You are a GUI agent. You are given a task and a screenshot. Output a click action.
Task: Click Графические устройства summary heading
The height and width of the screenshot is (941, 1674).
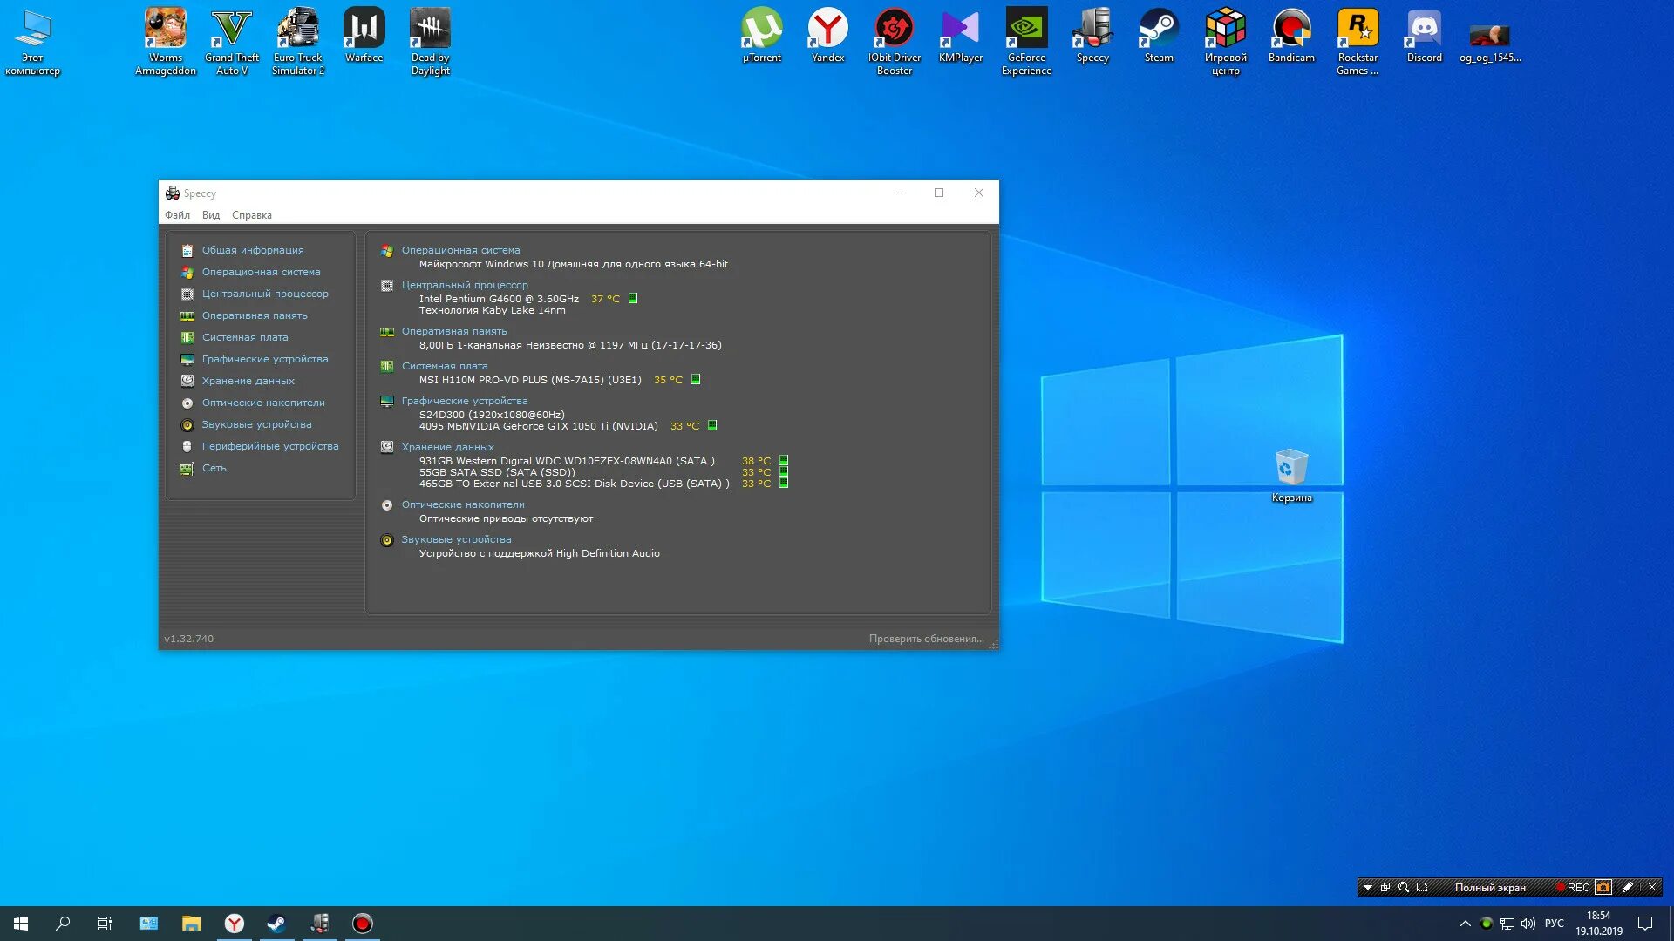click(465, 401)
